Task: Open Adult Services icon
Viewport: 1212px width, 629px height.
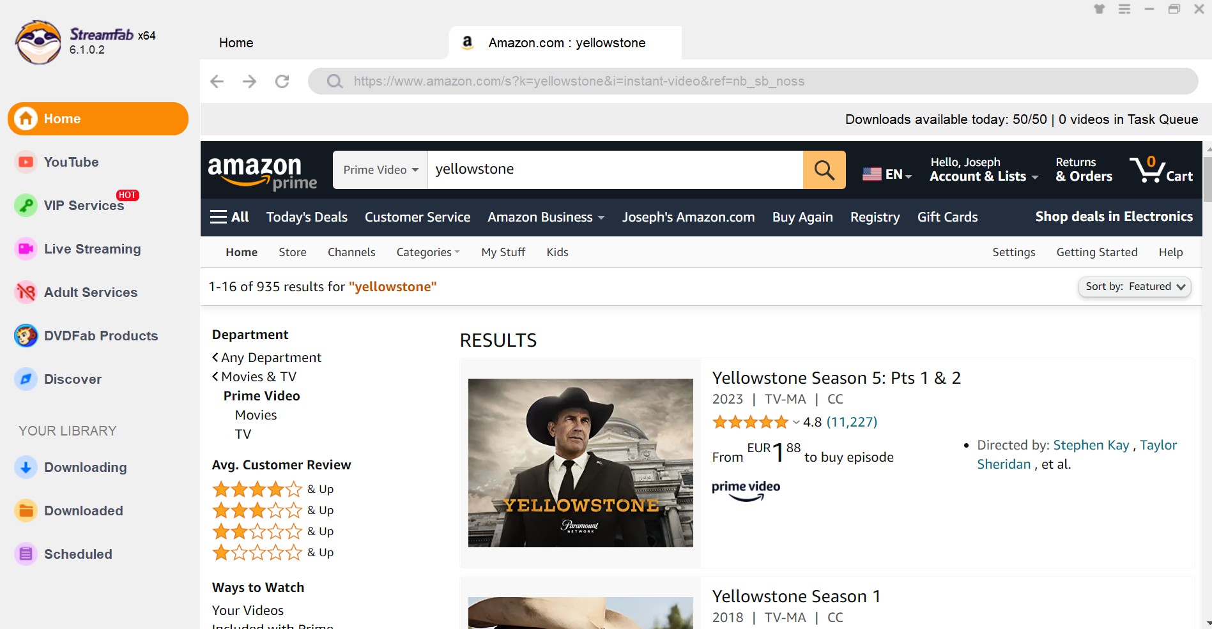Action: 26,292
